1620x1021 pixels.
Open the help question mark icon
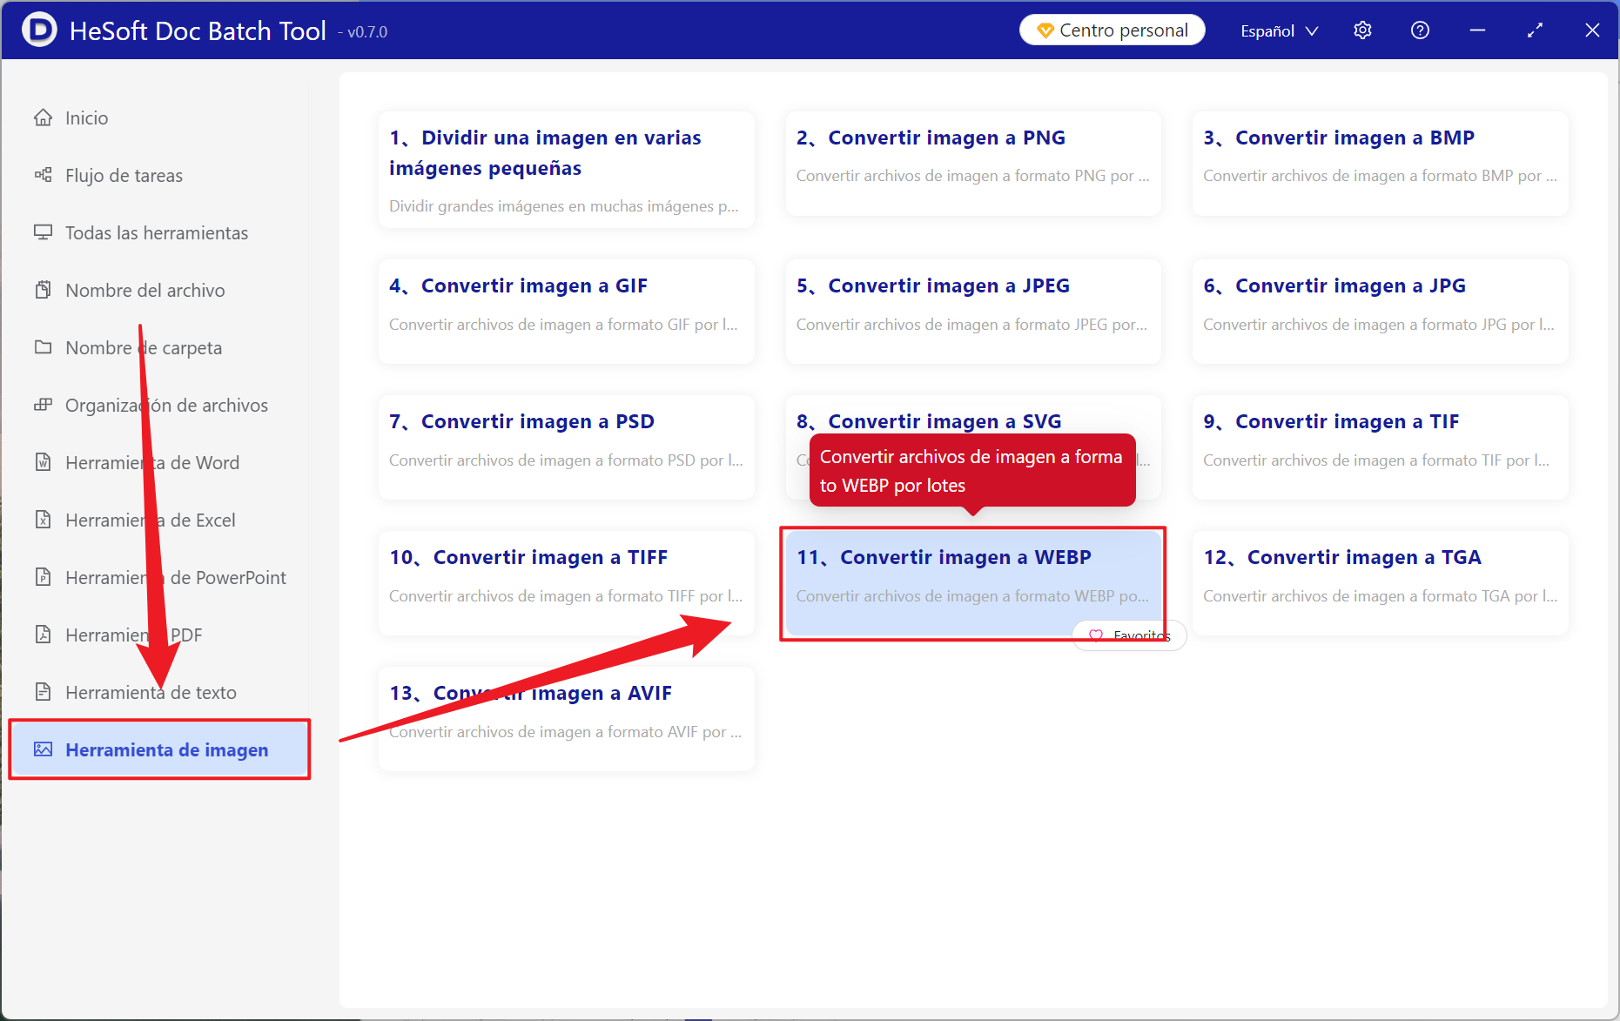tap(1420, 30)
